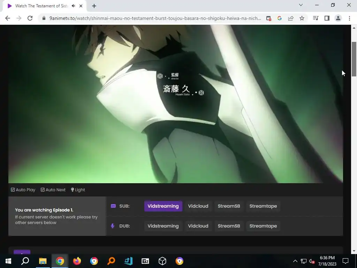Launch Firefox from taskbar

coord(77,261)
